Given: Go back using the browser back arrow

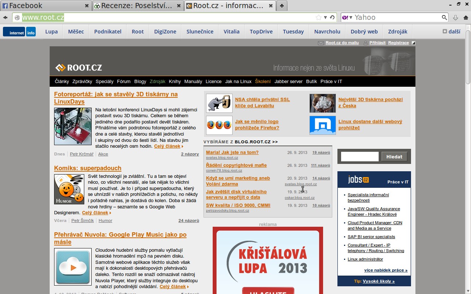Looking at the screenshot, I should (5, 17).
